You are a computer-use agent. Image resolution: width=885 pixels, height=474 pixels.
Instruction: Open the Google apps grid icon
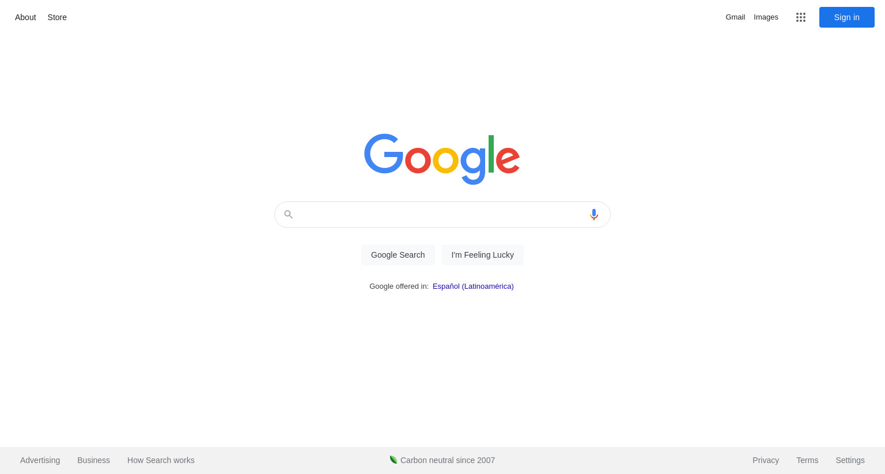click(x=801, y=17)
